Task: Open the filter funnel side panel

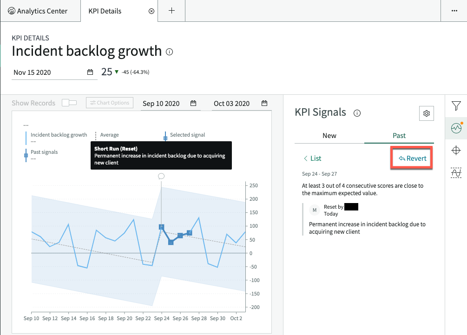Action: click(x=456, y=106)
